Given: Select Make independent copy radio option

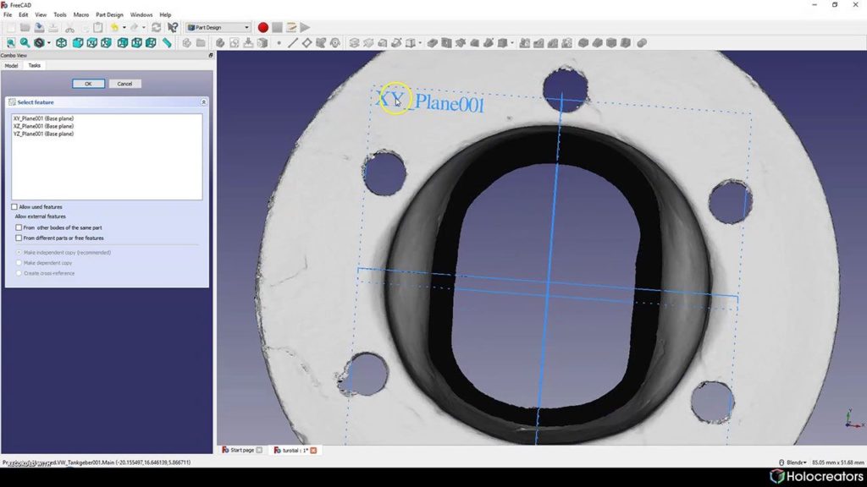Looking at the screenshot, I should [19, 252].
